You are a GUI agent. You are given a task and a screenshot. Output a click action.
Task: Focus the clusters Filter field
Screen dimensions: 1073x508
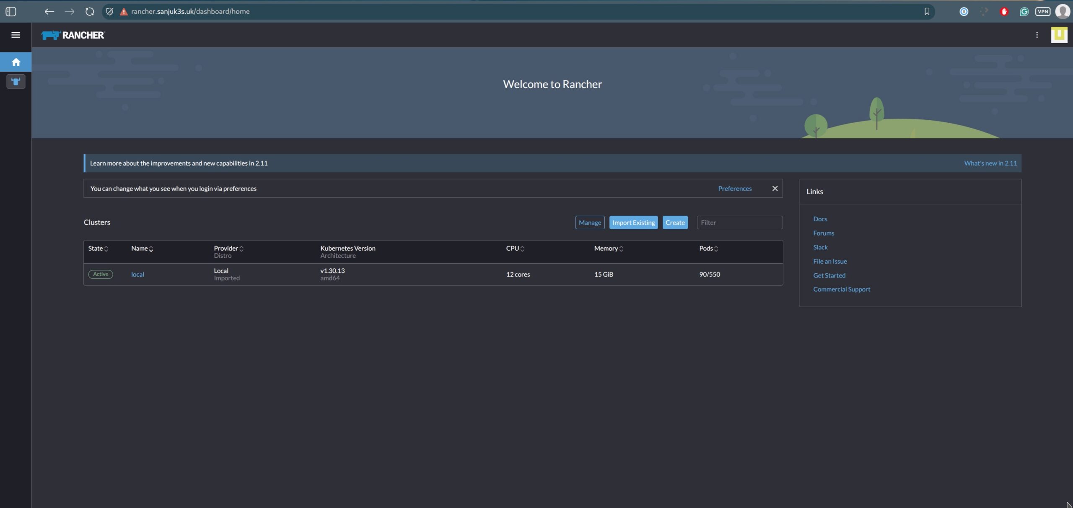[739, 223]
